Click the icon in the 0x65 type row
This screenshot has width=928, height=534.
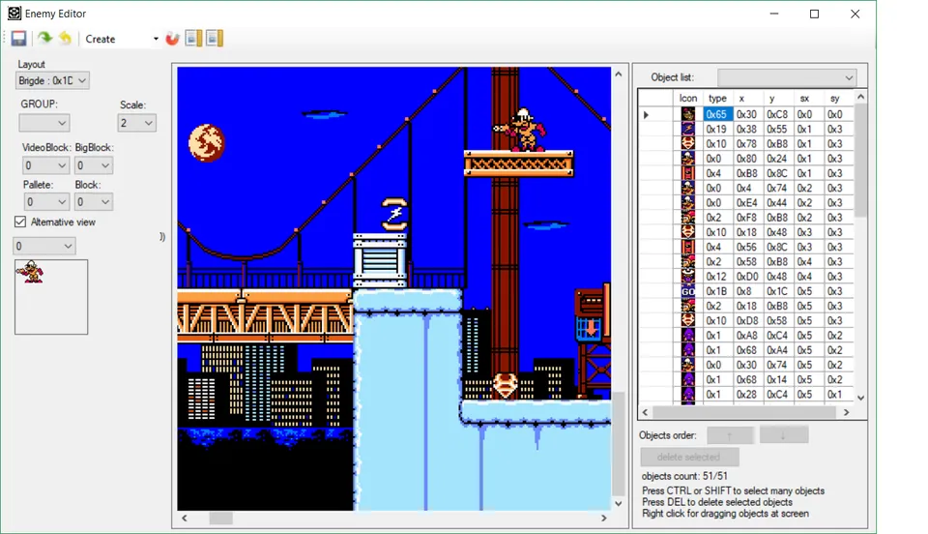point(687,114)
